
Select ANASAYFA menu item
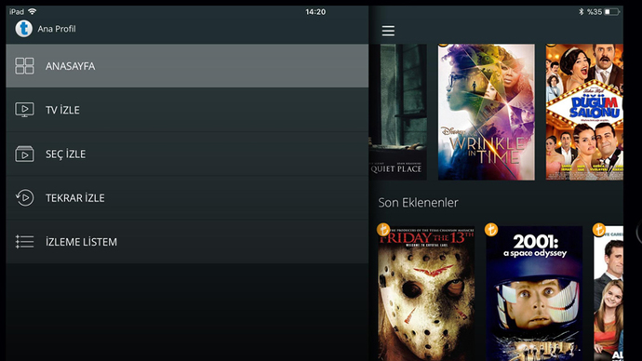[x=187, y=66]
